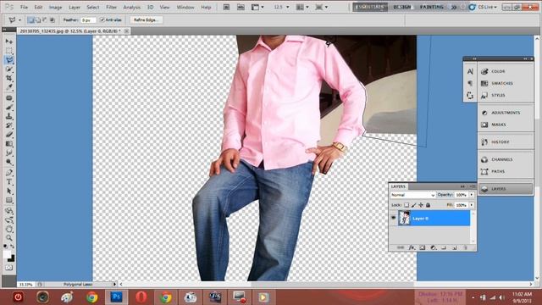Open the Opacity slider dropdown
The width and height of the screenshot is (542, 305).
tap(472, 195)
